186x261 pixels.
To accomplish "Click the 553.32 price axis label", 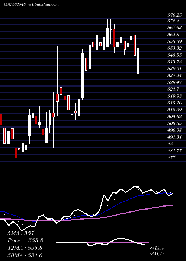I will [174, 48].
